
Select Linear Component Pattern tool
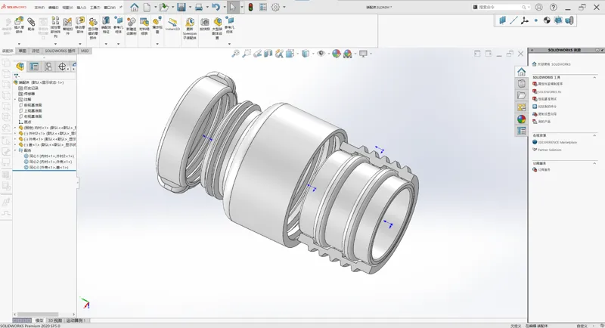tap(55, 27)
